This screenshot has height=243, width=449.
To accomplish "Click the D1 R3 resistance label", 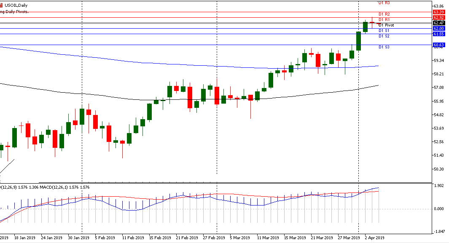I will 384,3.
